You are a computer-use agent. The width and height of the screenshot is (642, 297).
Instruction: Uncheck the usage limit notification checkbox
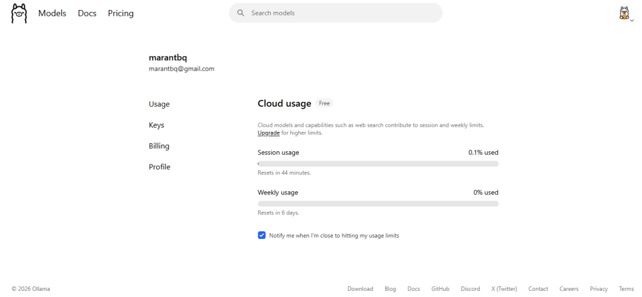tap(261, 235)
